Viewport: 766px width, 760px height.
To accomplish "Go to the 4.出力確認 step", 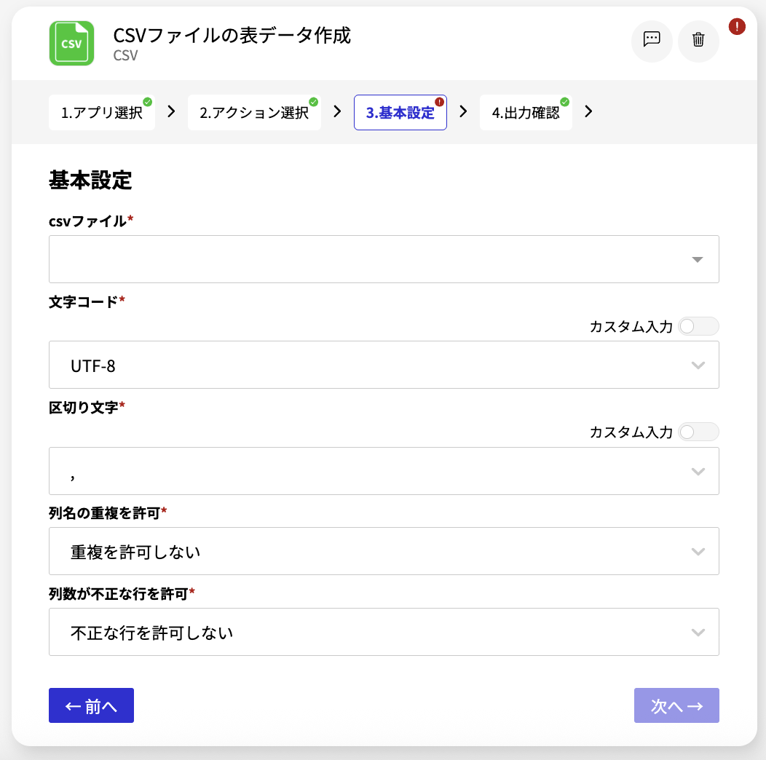I will (526, 112).
